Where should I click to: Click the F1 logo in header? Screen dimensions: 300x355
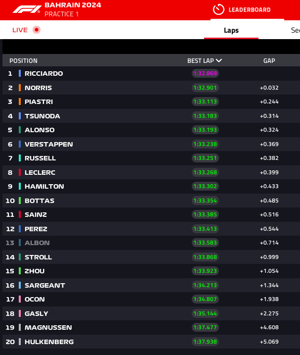point(27,9)
